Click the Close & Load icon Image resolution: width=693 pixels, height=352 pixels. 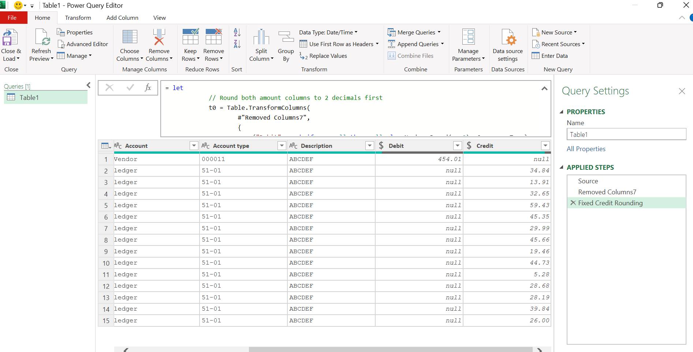click(10, 37)
